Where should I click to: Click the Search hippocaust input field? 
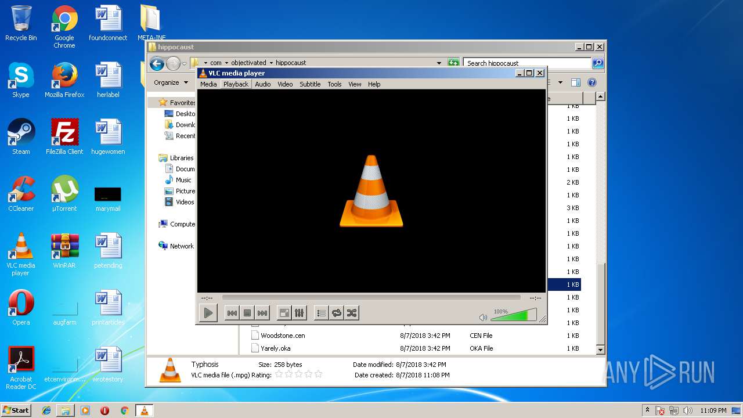[x=527, y=63]
